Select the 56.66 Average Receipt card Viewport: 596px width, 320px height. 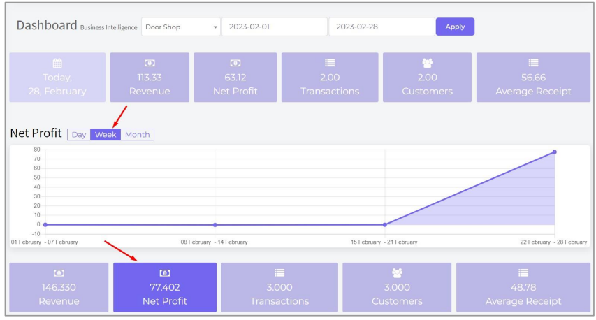pos(533,77)
